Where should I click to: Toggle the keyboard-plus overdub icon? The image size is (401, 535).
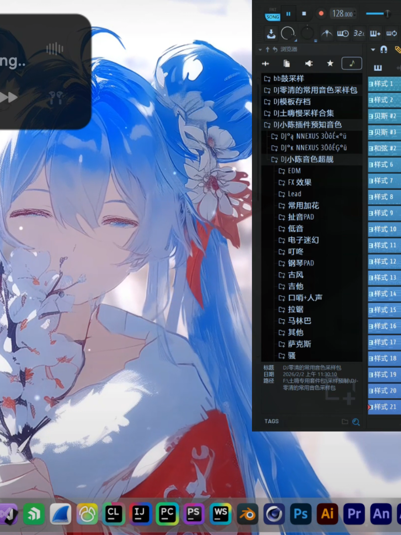(375, 33)
